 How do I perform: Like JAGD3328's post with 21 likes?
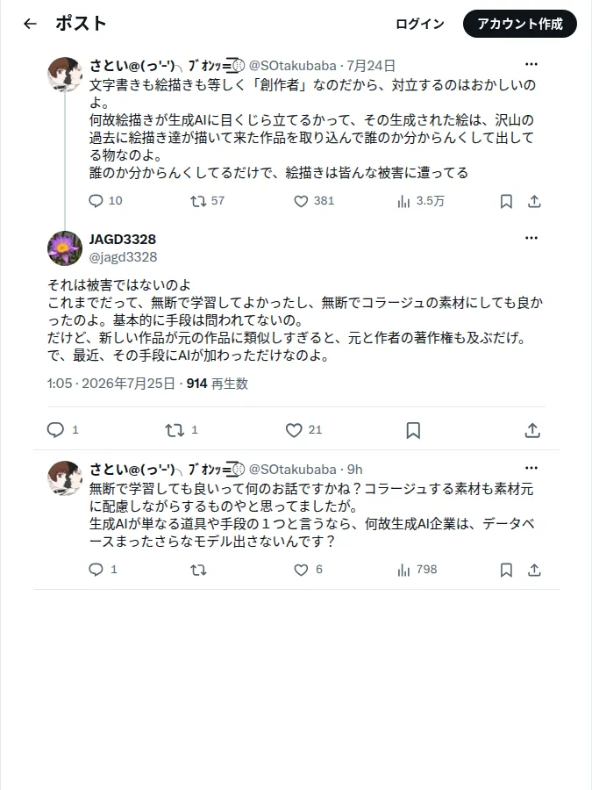pos(303,430)
